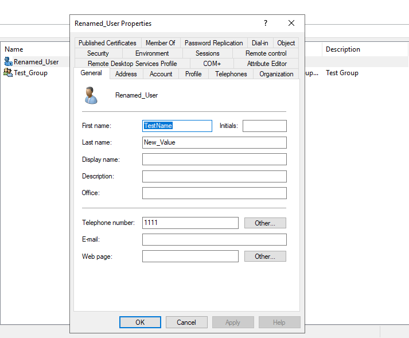
Task: Click Other button next to Telephone number
Action: (x=265, y=223)
